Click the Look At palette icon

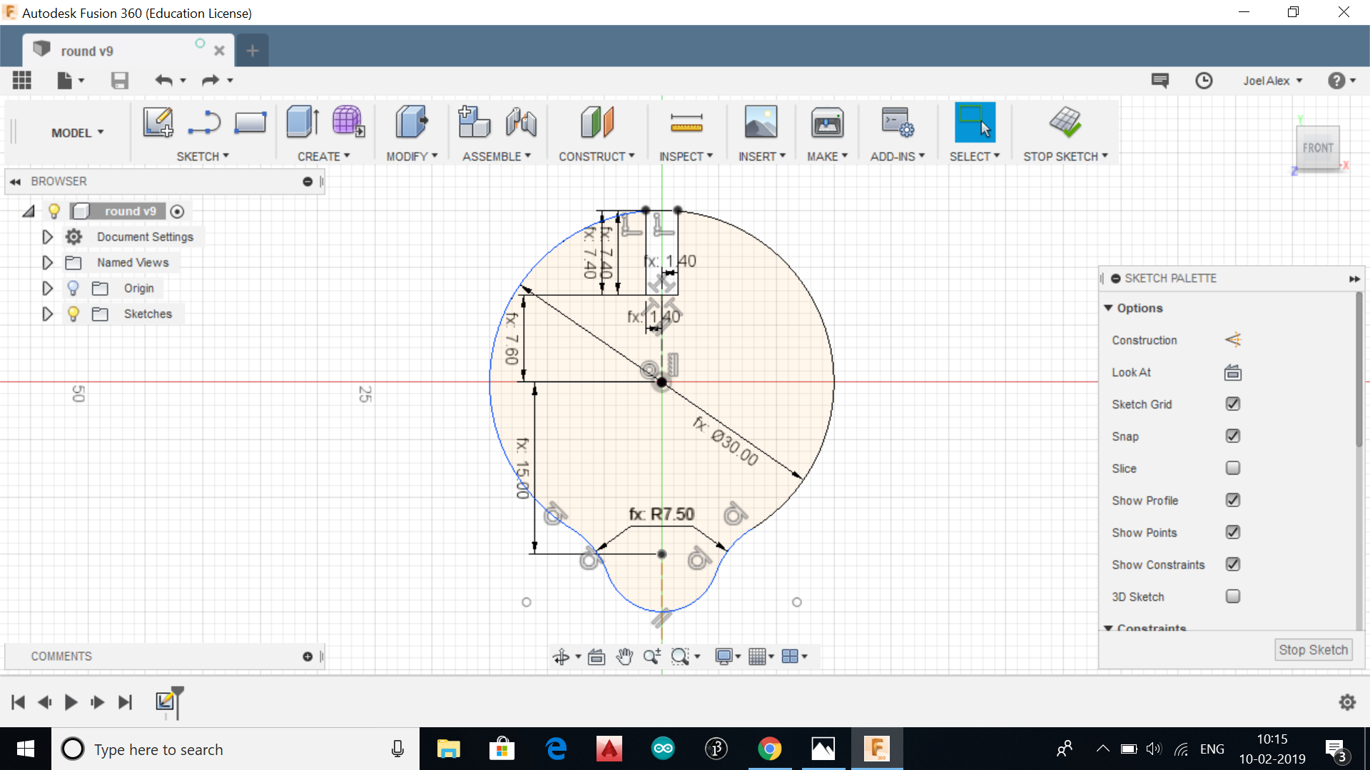tap(1232, 372)
